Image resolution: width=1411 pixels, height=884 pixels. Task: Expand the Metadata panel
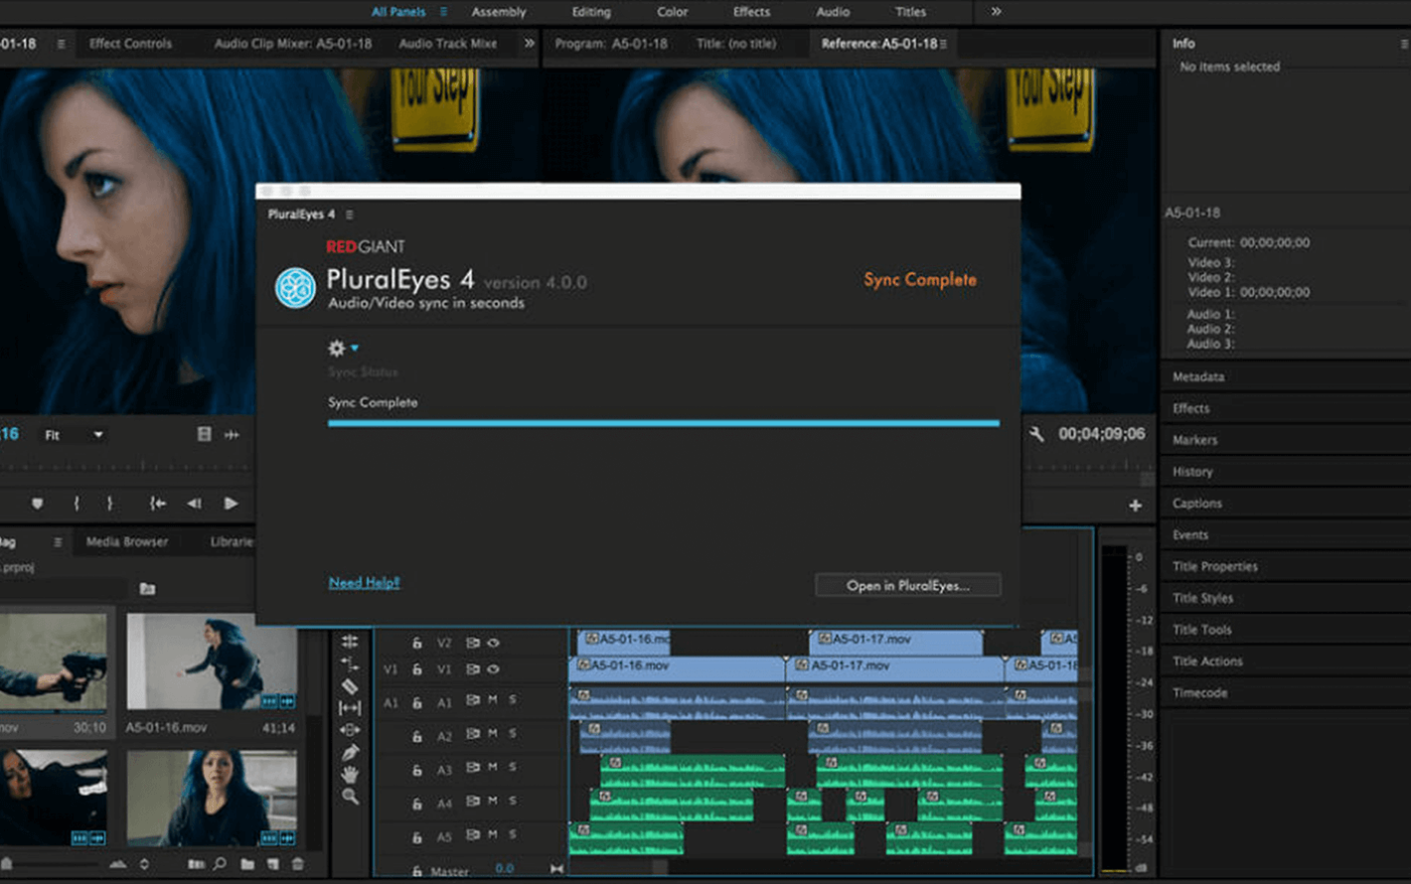coord(1198,376)
